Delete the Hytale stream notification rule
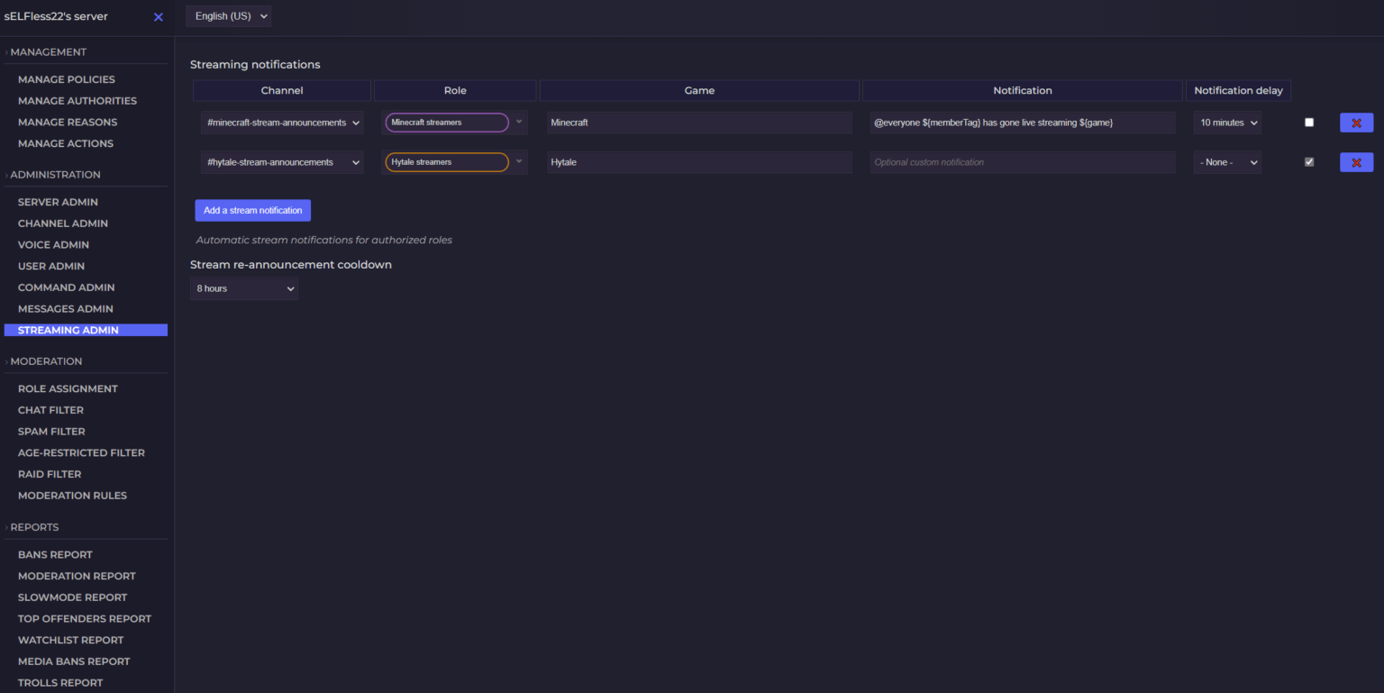This screenshot has height=693, width=1384. (x=1356, y=162)
